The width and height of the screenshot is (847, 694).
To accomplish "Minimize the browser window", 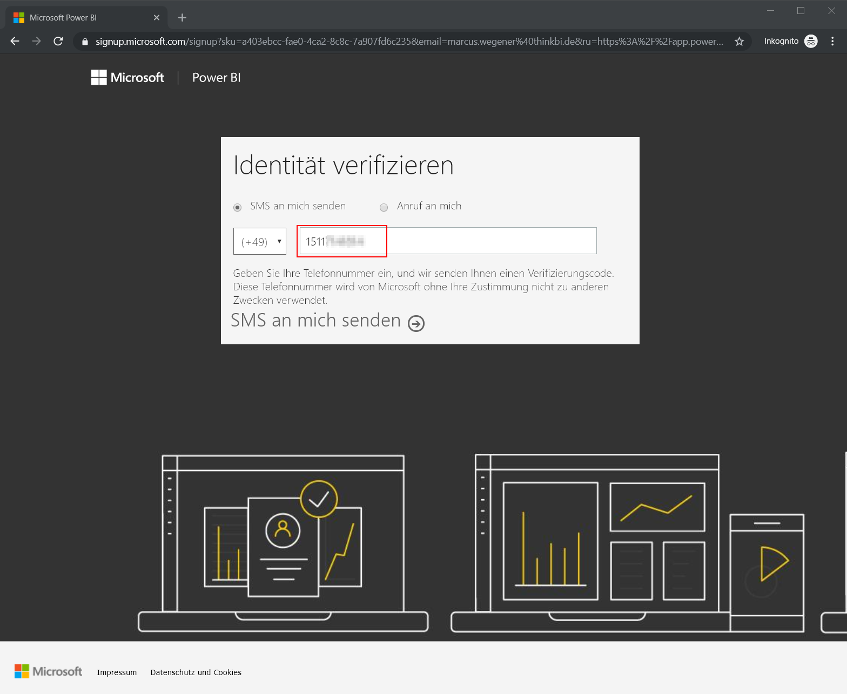I will point(771,11).
